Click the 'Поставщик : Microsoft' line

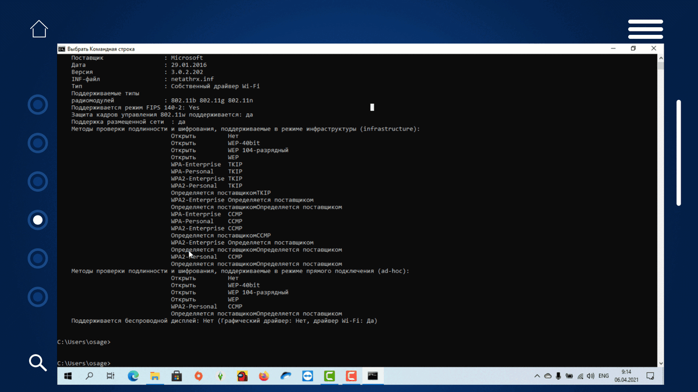pyautogui.click(x=137, y=58)
